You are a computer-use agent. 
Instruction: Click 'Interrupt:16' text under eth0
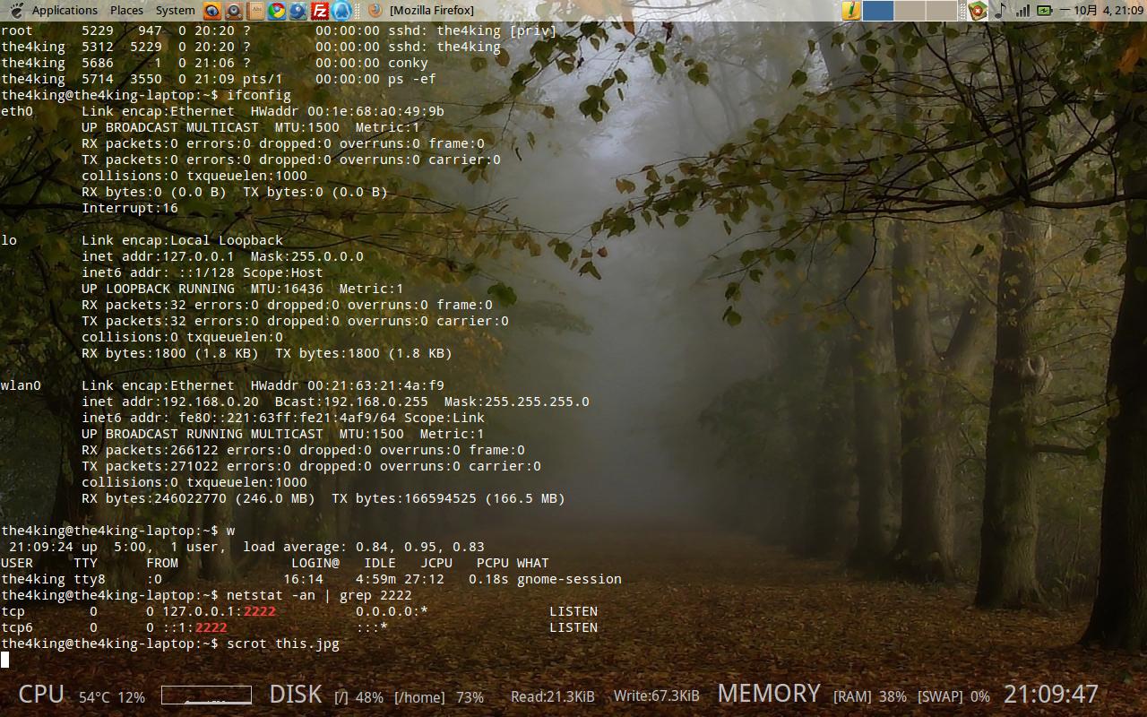point(130,208)
